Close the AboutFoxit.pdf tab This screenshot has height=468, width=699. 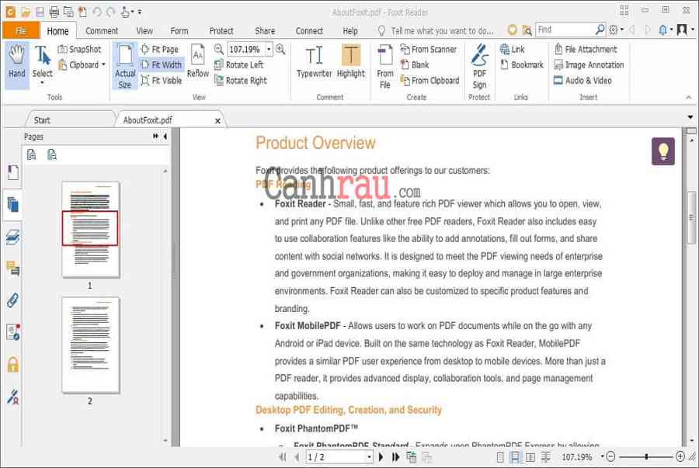(217, 120)
